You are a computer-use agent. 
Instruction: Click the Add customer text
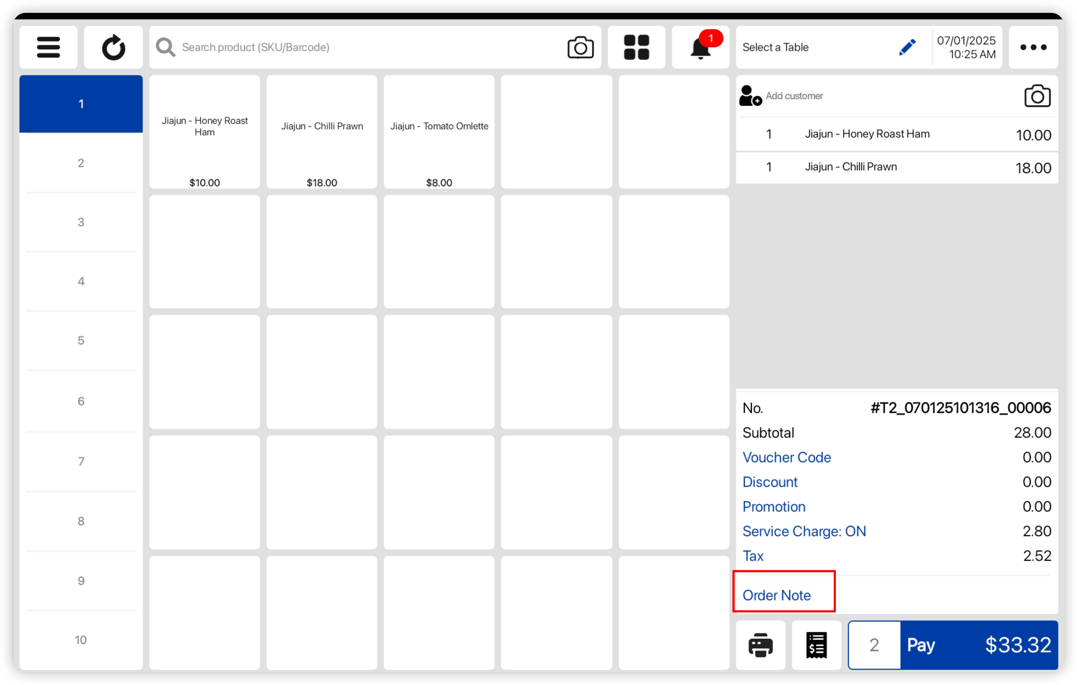pyautogui.click(x=794, y=95)
